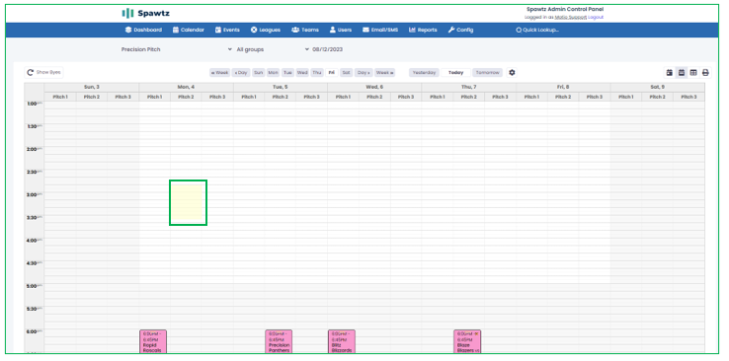Open the Dashboard menu item
Viewport: 729px width, 361px height.
click(143, 30)
